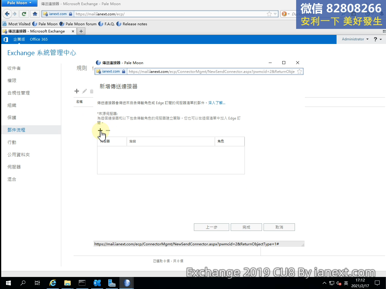Click the minus icon to remove server
The width and height of the screenshot is (386, 289).
[108, 131]
